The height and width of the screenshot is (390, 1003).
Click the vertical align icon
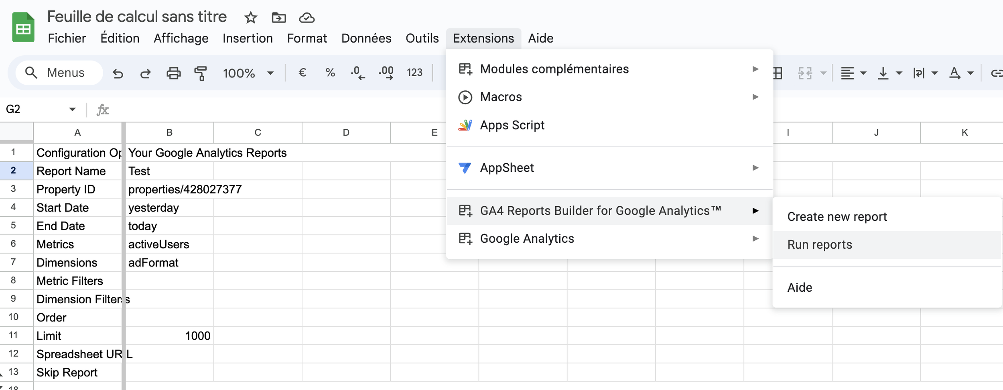tap(883, 73)
